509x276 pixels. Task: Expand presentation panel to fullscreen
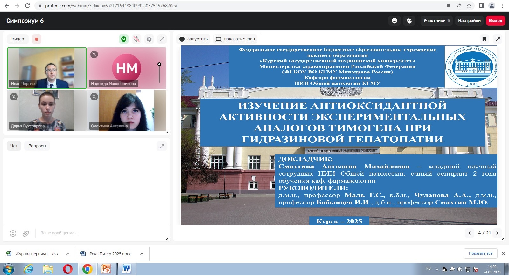(x=498, y=39)
